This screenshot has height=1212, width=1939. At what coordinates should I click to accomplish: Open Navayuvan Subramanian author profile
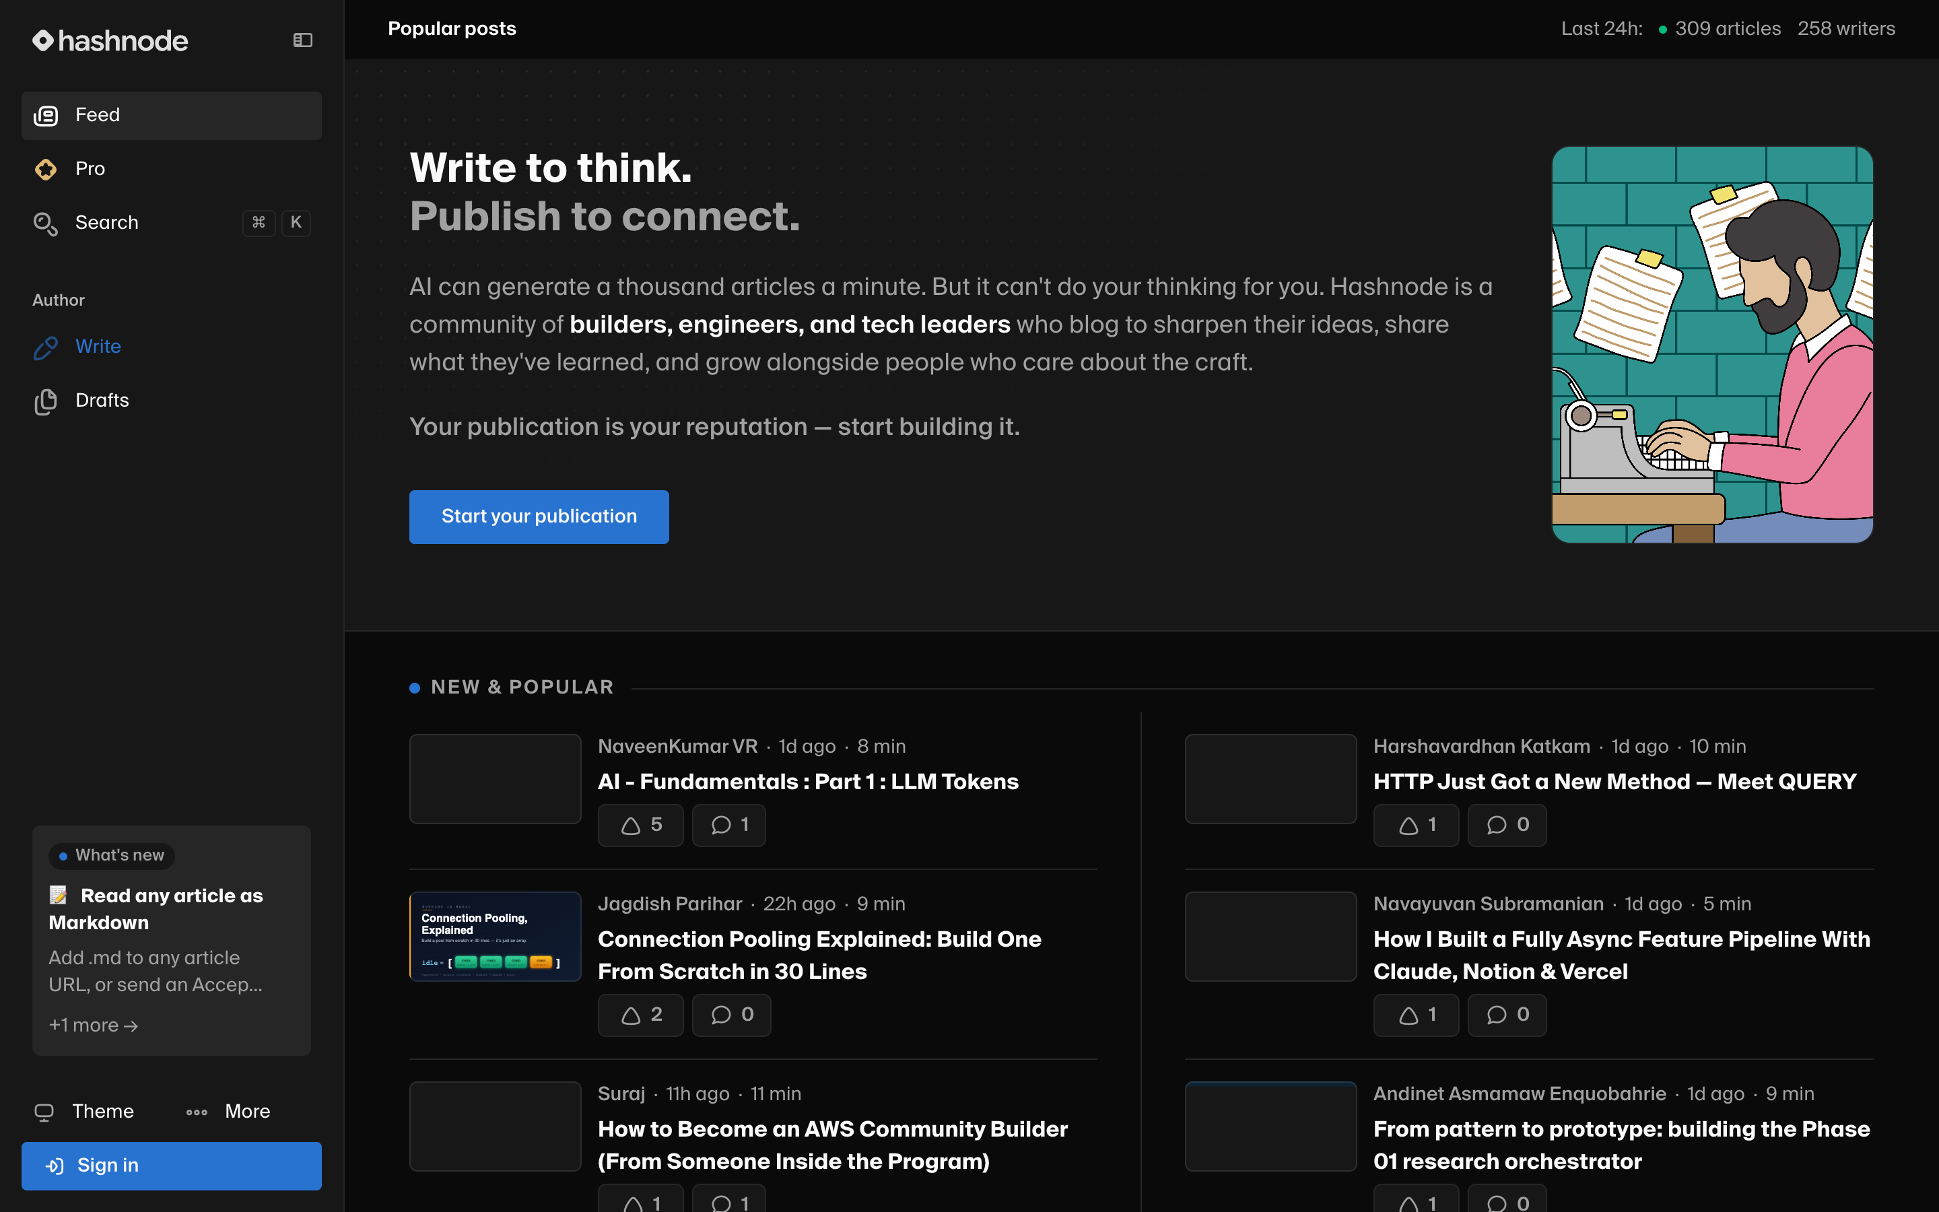(x=1488, y=904)
